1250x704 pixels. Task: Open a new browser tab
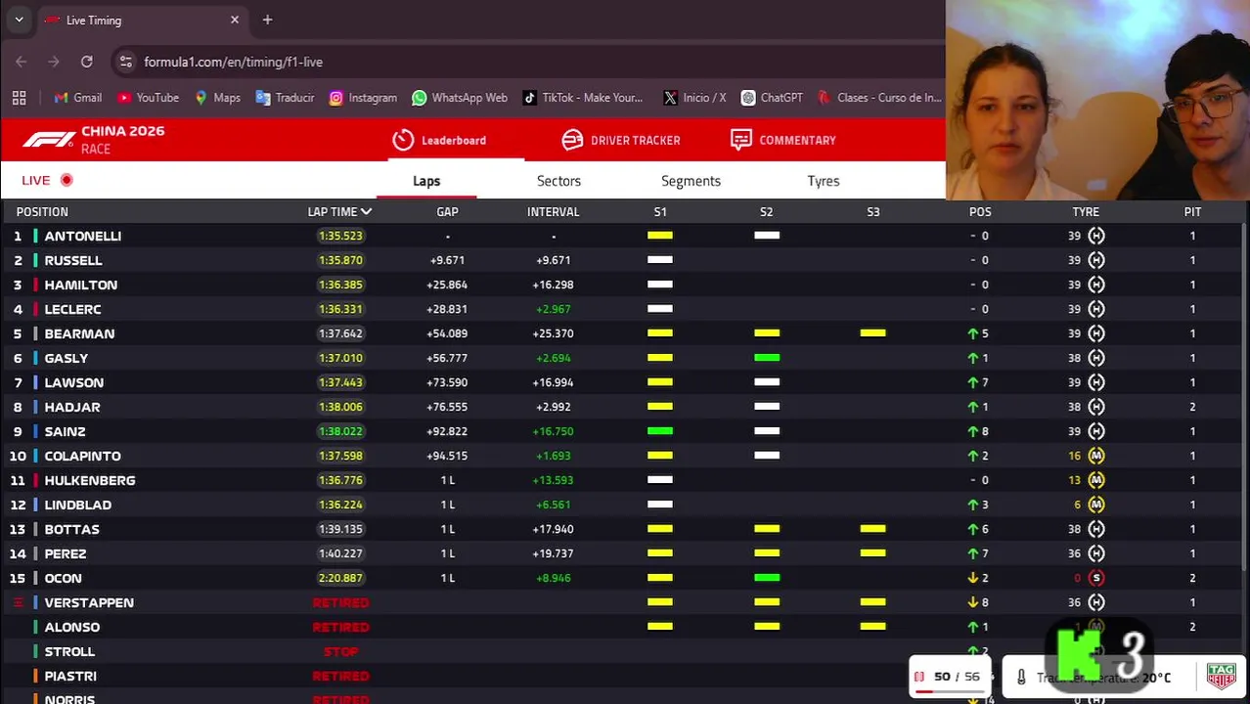coord(267,20)
